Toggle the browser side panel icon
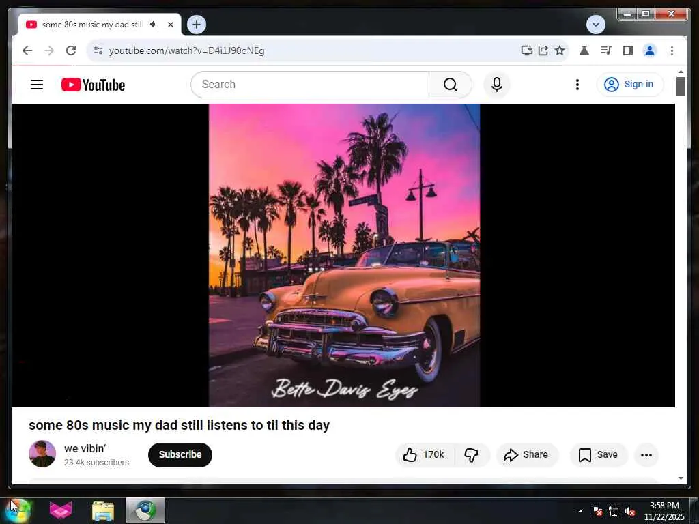Viewport: 699px width, 524px height. click(628, 50)
